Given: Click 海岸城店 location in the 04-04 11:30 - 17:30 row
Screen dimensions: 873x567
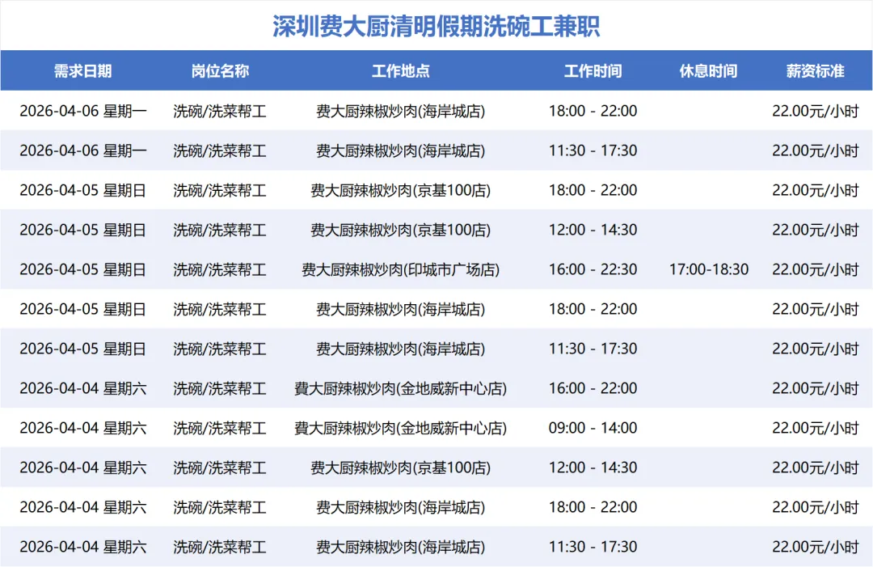Looking at the screenshot, I should point(401,547).
